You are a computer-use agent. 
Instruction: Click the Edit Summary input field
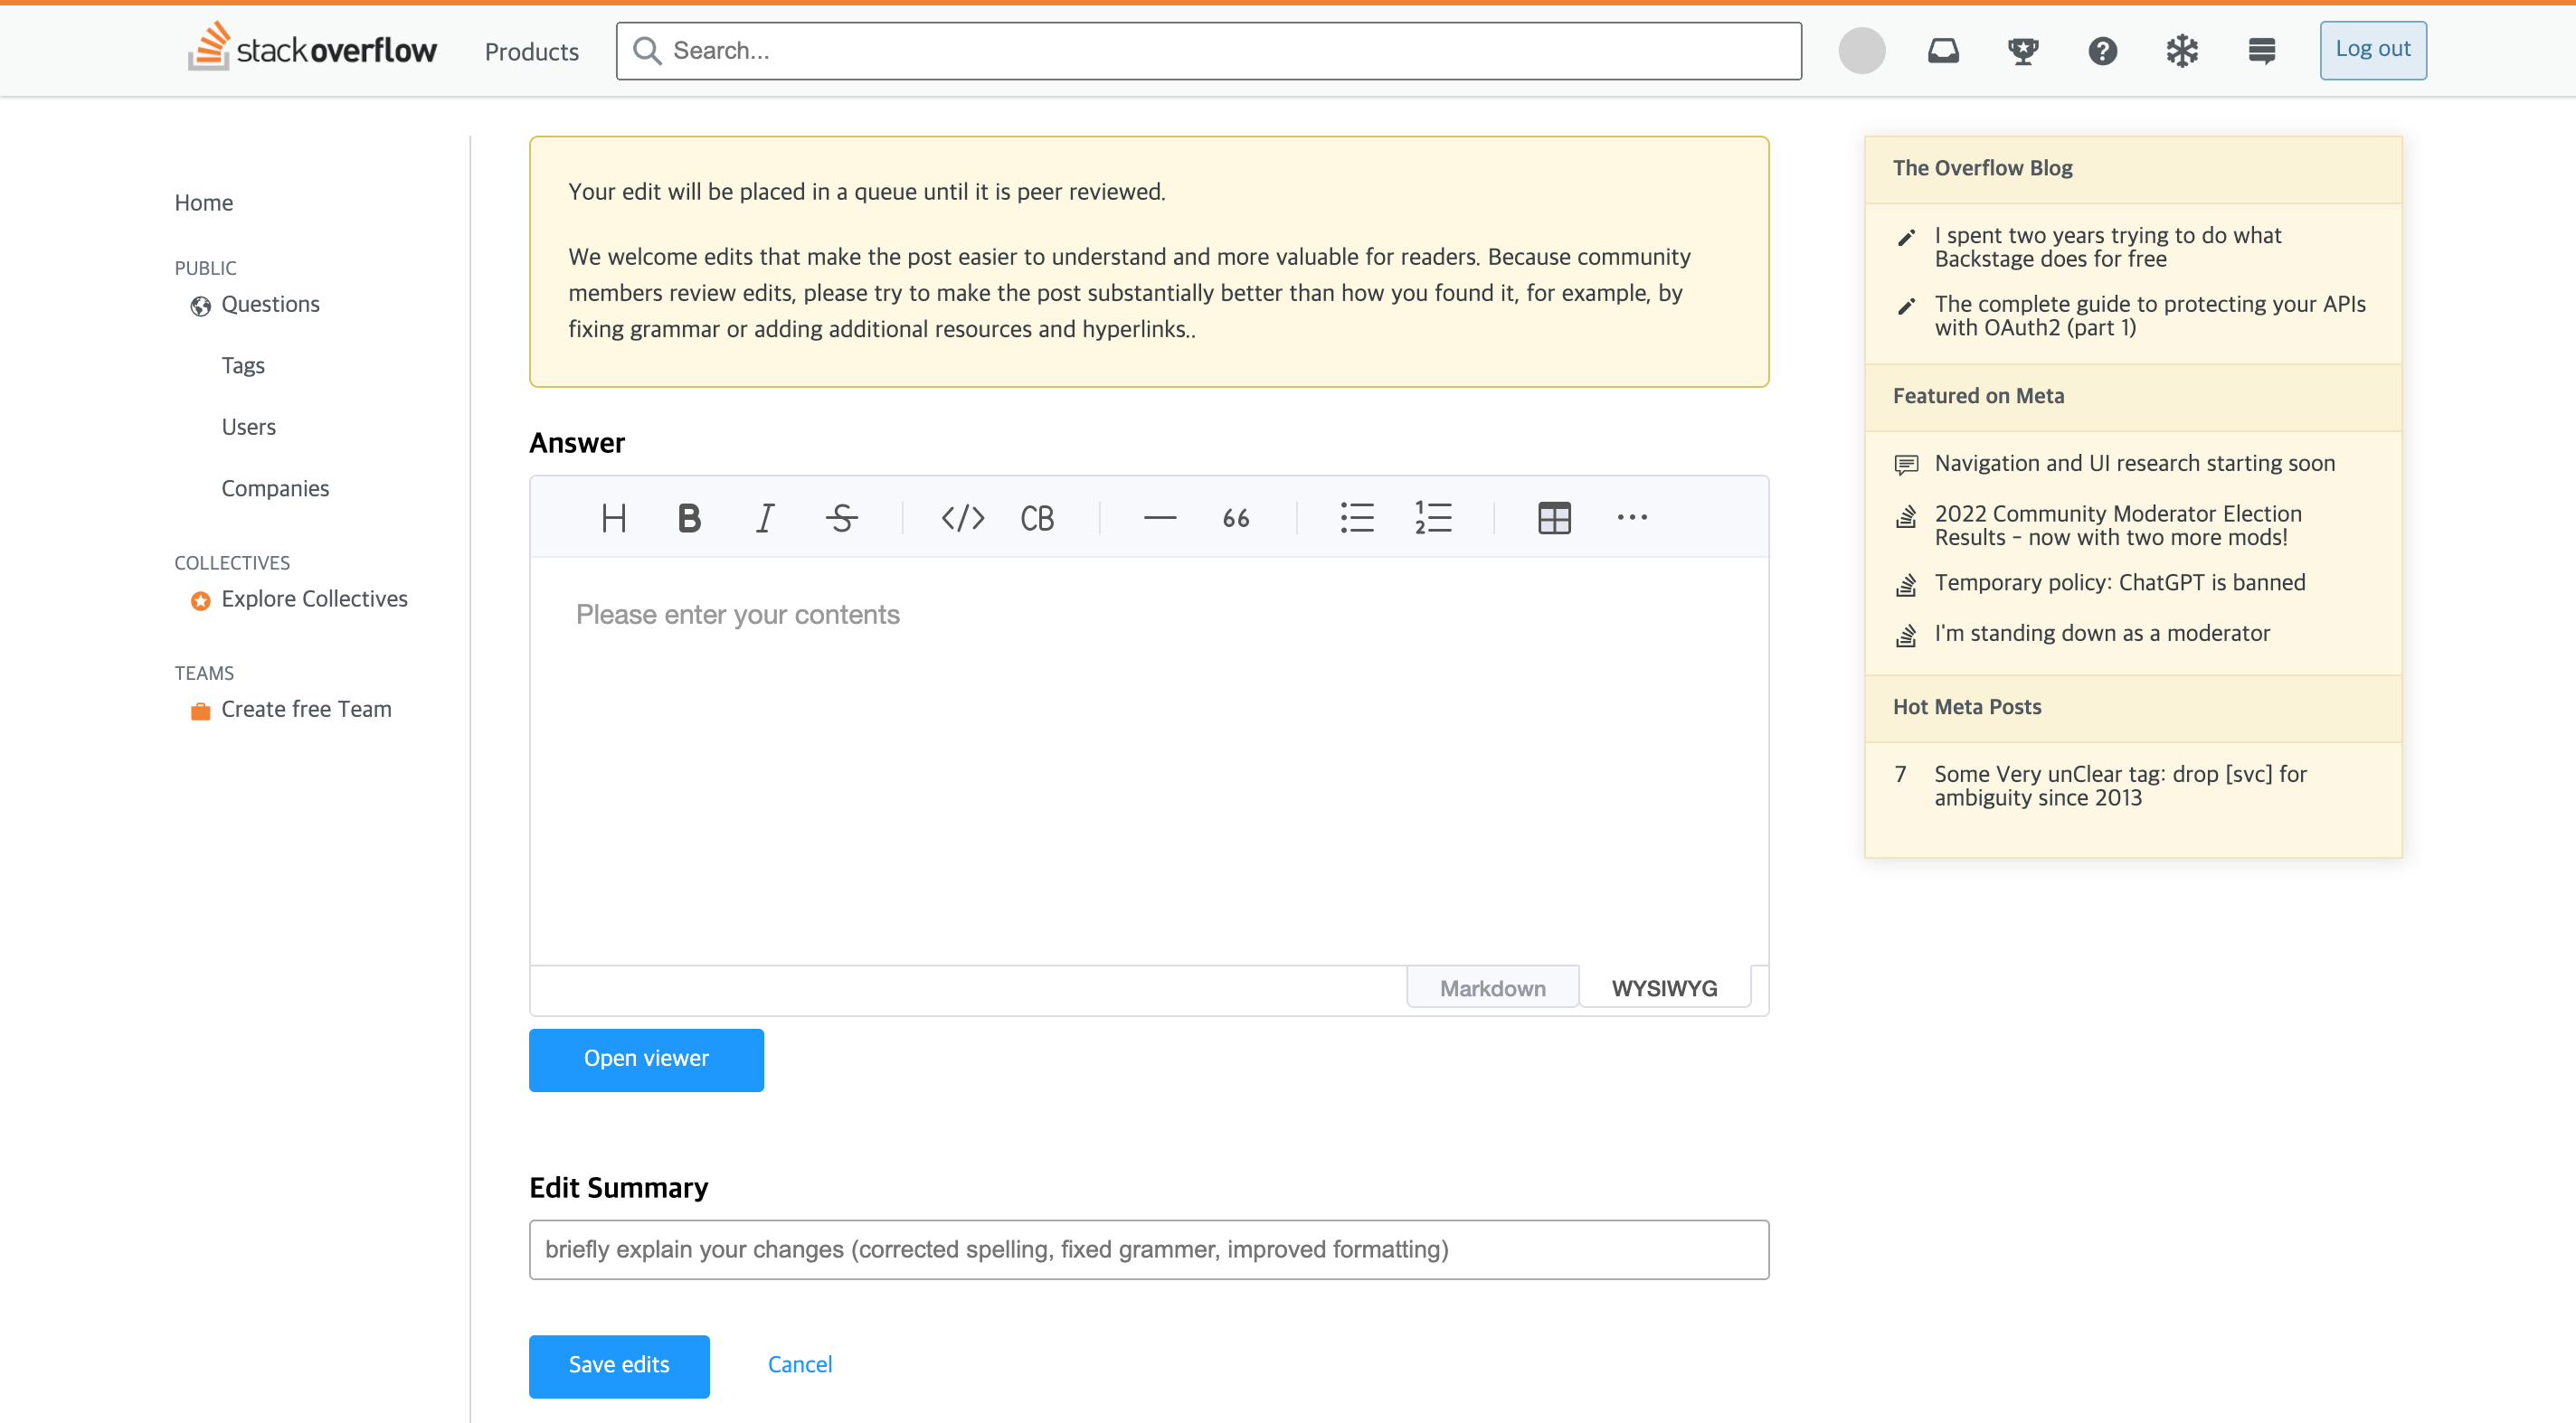(x=1148, y=1249)
